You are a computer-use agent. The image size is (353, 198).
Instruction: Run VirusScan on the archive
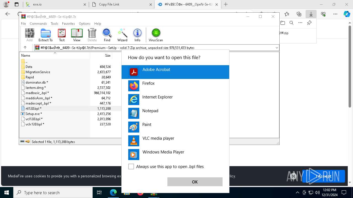point(156,35)
